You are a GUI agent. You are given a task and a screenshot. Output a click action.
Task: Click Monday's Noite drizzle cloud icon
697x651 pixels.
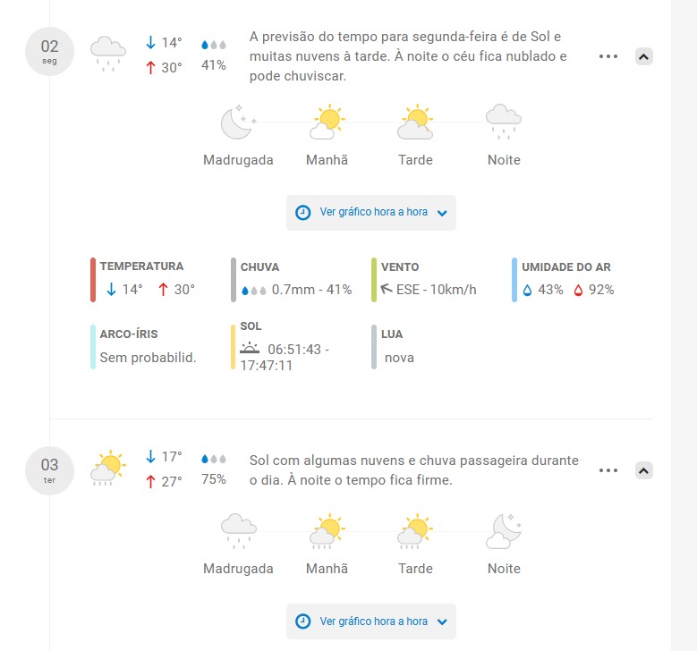[504, 122]
